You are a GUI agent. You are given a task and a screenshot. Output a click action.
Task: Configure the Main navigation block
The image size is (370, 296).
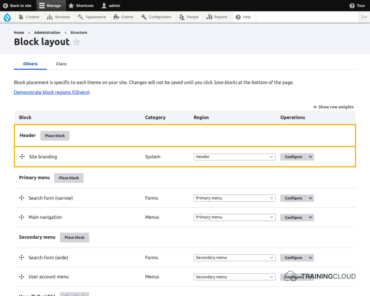click(294, 217)
